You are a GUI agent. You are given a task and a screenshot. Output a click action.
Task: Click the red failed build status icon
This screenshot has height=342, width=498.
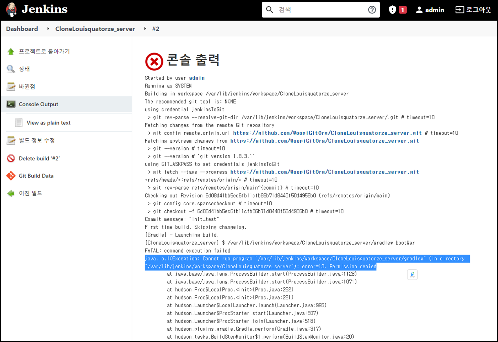154,62
